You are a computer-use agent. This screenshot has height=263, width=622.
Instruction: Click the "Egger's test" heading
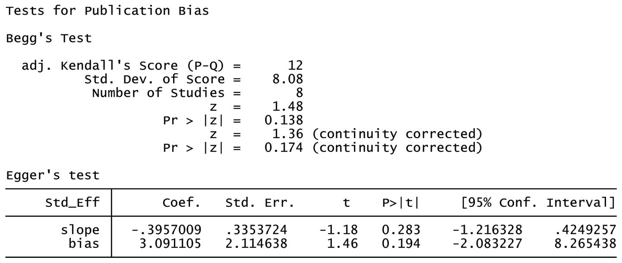tap(53, 175)
